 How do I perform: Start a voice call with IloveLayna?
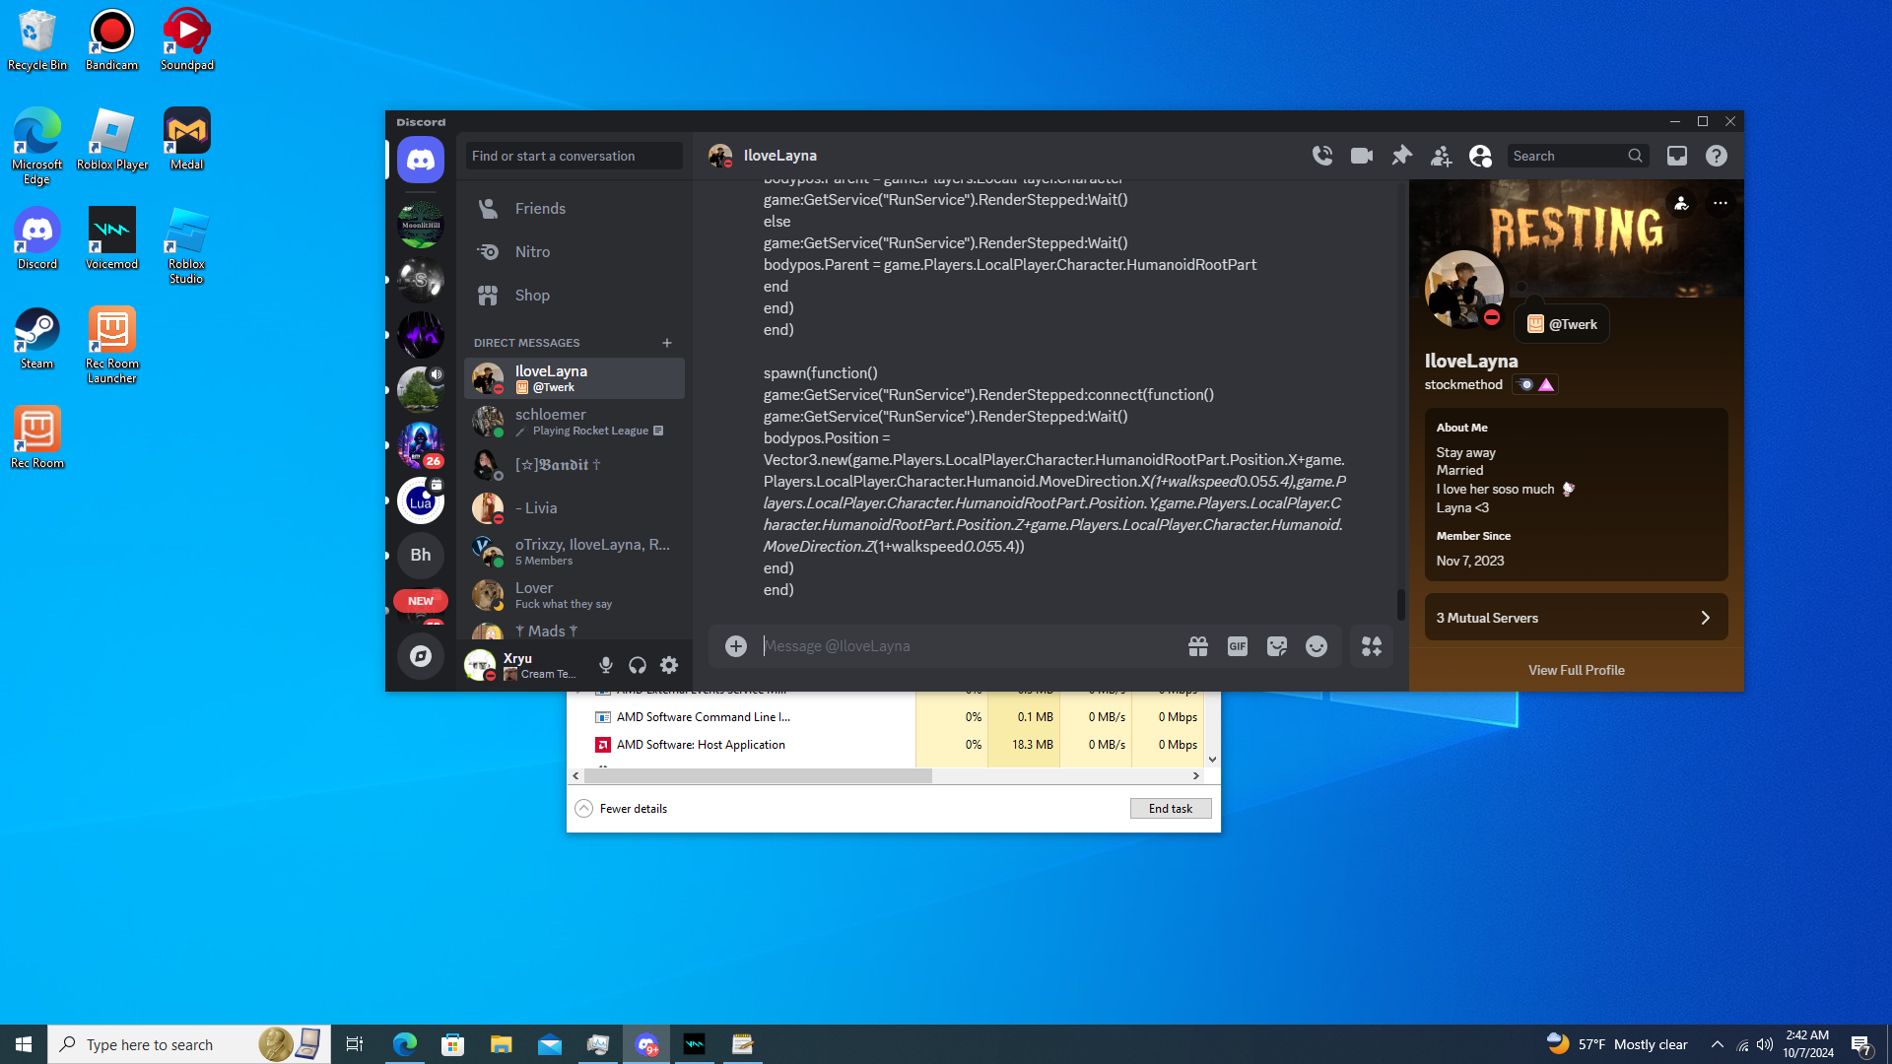(1322, 156)
